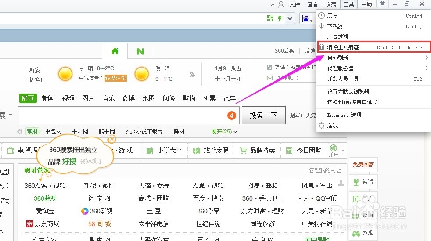Open the 京东商城 site link
Viewport: 431px width, 241px height.
43,224
